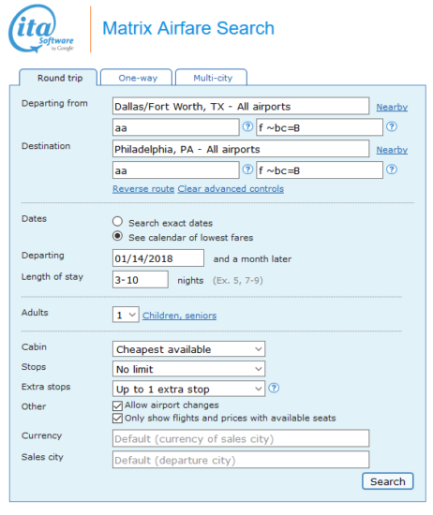Click the Reverse route link
The image size is (433, 515).
143,189
